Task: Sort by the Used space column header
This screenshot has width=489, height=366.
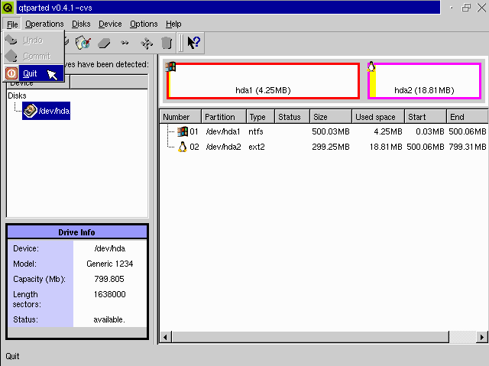Action: point(378,117)
